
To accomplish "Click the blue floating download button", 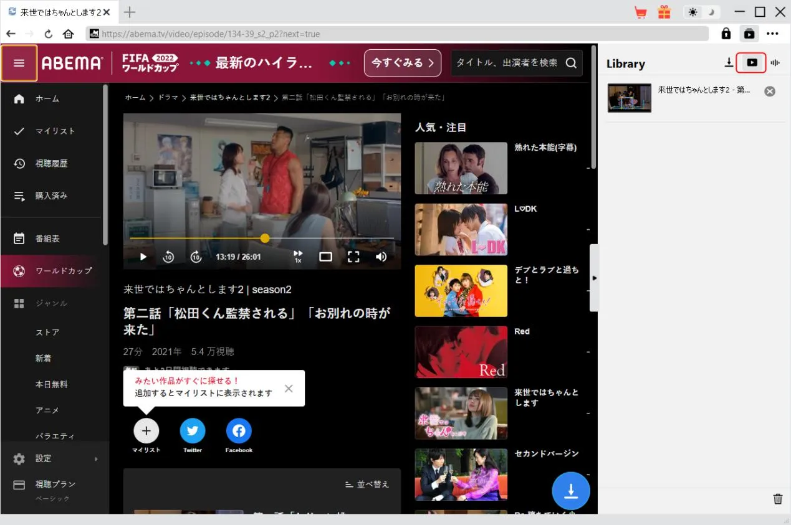I will (570, 491).
